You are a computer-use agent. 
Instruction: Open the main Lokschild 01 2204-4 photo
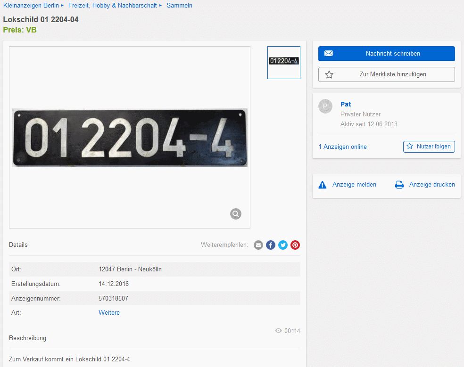pyautogui.click(x=130, y=138)
